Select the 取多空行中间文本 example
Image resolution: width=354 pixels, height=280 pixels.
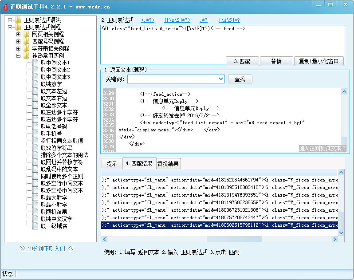coord(62,183)
